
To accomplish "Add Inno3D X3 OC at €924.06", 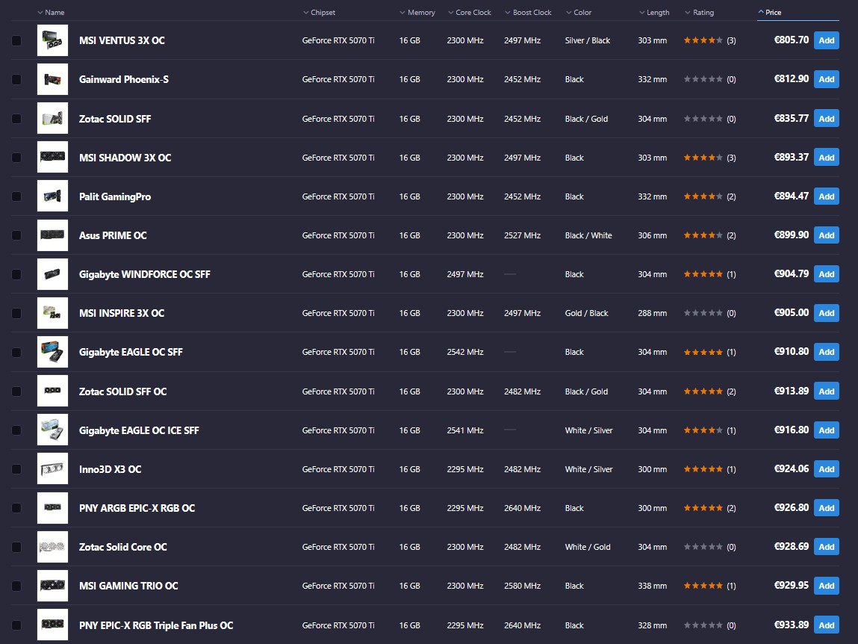I will (826, 468).
